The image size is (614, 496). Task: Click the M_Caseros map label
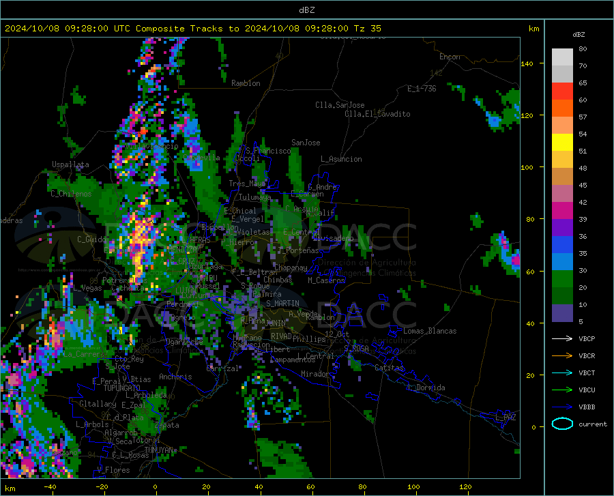(326, 280)
